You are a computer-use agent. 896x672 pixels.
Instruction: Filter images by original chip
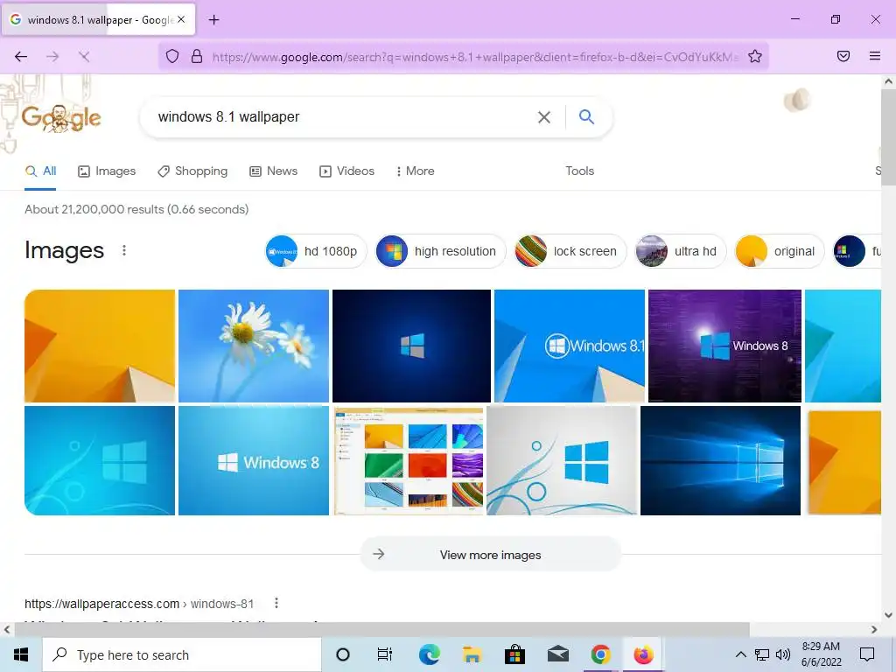point(779,251)
